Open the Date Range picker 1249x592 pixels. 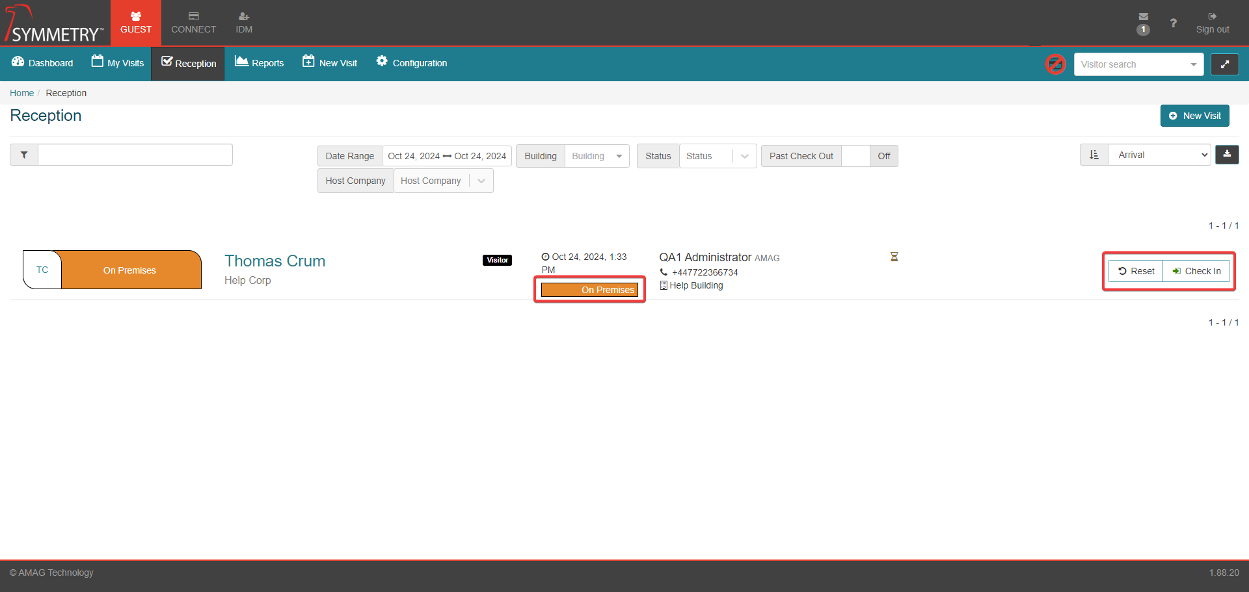pos(447,156)
